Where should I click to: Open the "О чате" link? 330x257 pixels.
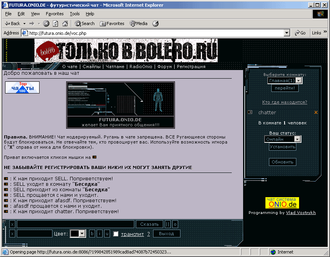70,66
